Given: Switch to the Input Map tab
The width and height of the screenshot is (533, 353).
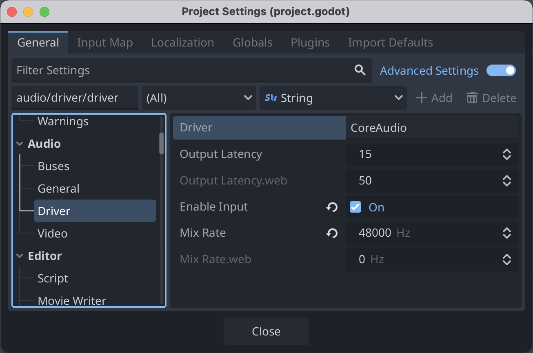Looking at the screenshot, I should pyautogui.click(x=105, y=42).
